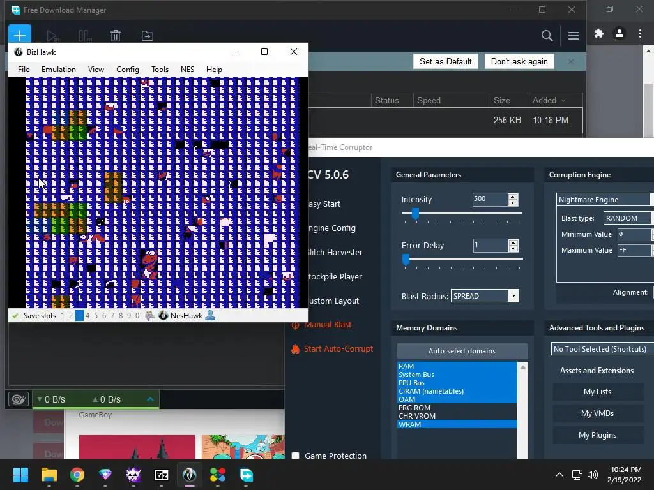Viewport: 654px width, 490px height.
Task: Open the browser three-dot menu
Action: click(640, 33)
